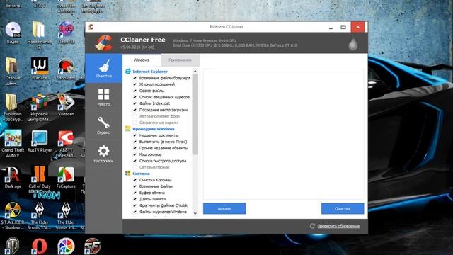Select the Warface desktop shortcut
453x255 pixels.
point(40,69)
